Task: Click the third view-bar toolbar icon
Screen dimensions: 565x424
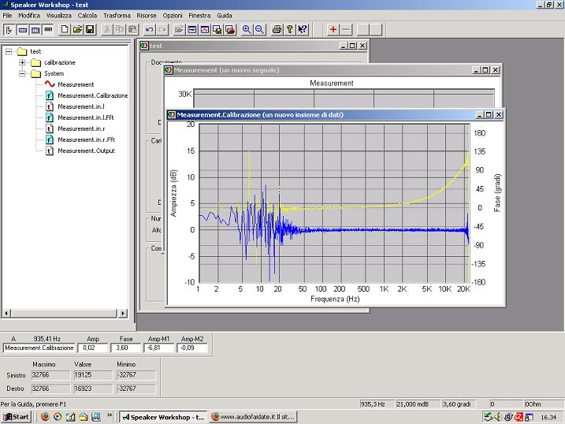Action: tap(35, 29)
